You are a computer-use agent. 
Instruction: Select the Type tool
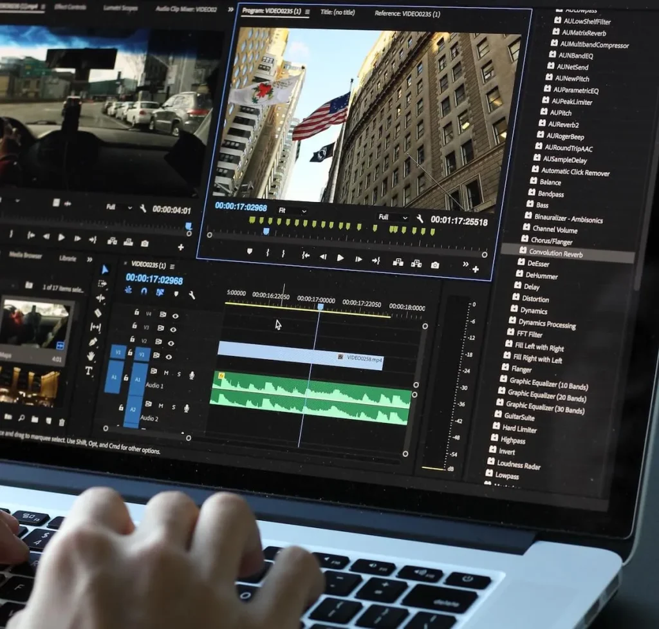pyautogui.click(x=89, y=371)
